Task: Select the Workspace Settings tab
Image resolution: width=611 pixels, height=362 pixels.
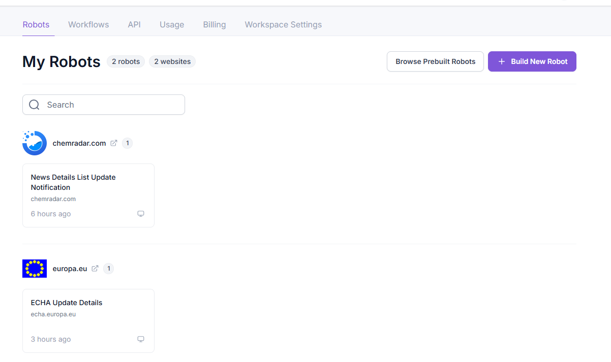Action: coord(283,24)
